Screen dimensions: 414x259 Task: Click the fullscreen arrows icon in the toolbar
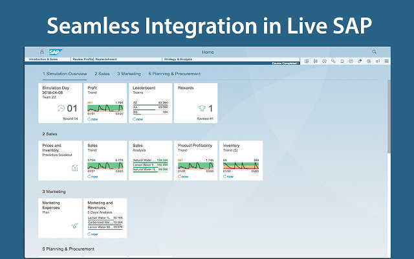[x=315, y=61]
